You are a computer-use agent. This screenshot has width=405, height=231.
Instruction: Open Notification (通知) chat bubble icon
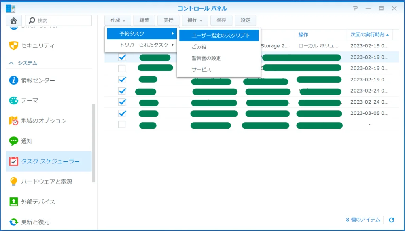(x=14, y=141)
